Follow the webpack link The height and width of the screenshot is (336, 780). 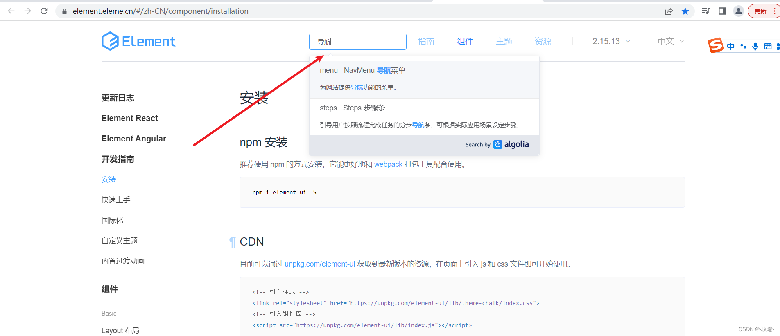tap(388, 164)
